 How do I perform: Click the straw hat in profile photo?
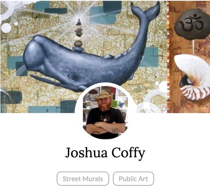click(x=104, y=95)
